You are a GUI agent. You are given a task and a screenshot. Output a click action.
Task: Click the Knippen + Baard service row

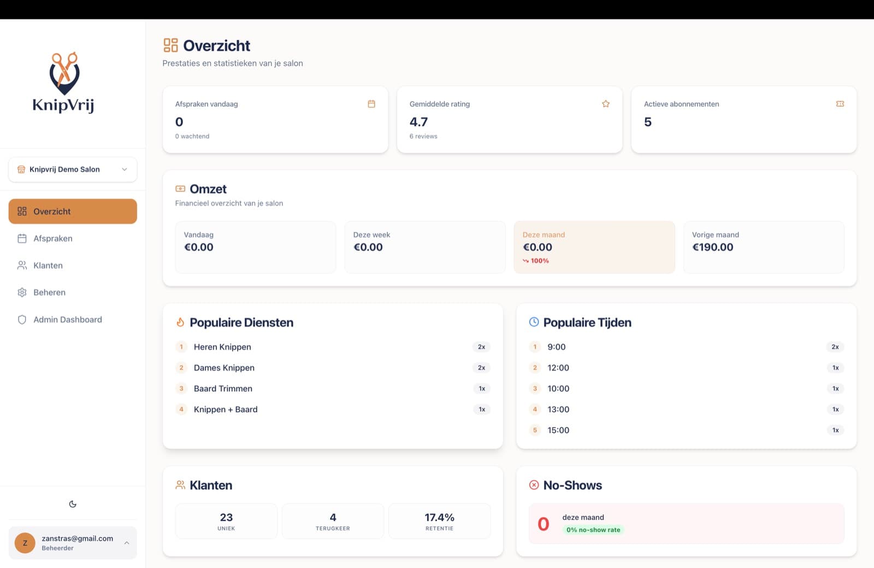click(x=333, y=409)
